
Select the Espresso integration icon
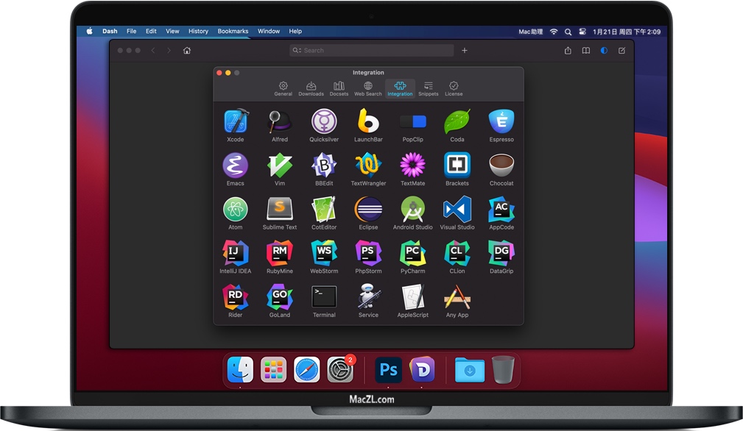click(501, 121)
